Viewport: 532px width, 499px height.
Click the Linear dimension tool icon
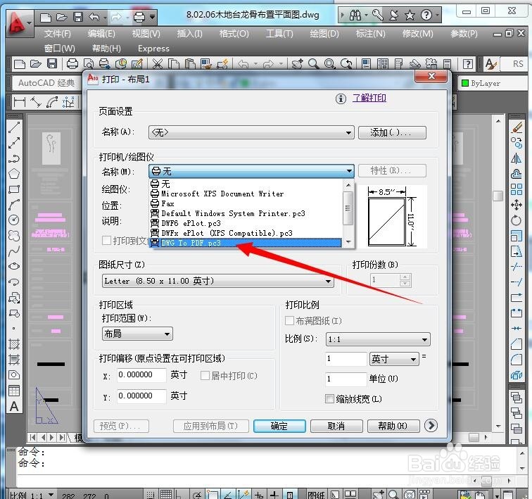point(19,102)
